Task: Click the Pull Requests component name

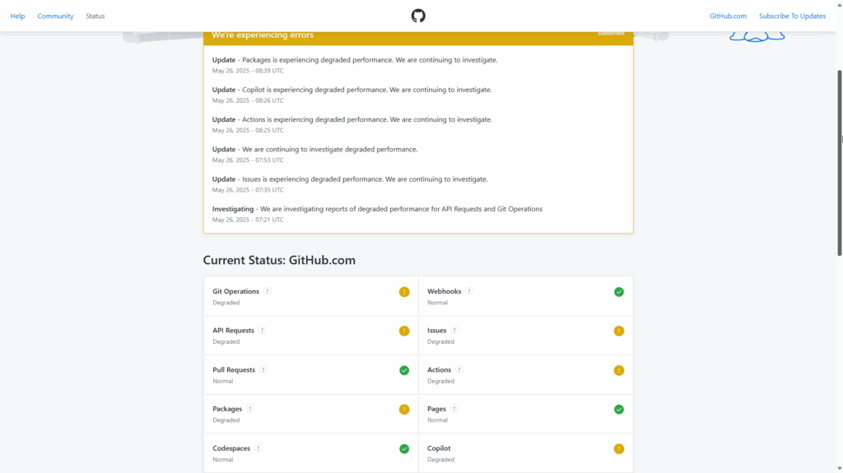Action: tap(233, 370)
